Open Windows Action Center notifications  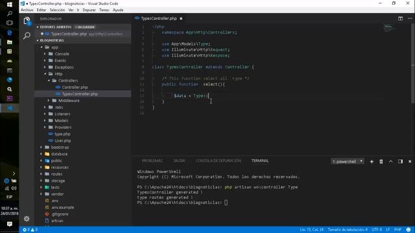coord(10,224)
